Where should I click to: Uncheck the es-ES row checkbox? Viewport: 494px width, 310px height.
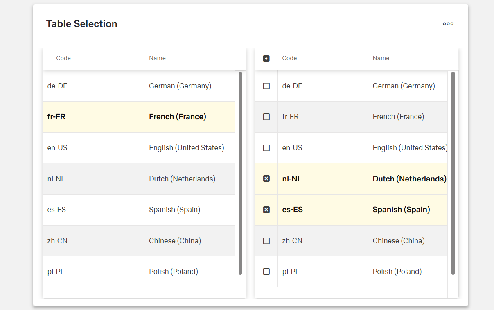[x=266, y=209]
